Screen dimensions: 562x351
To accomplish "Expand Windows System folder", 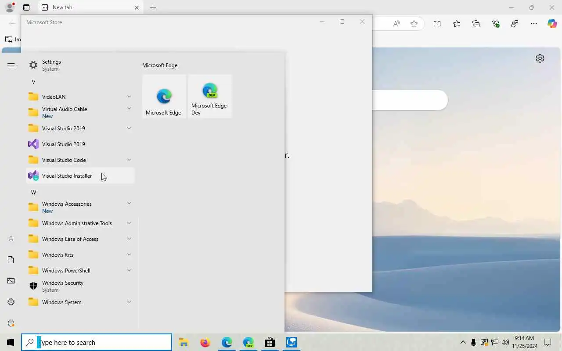I will point(129,302).
